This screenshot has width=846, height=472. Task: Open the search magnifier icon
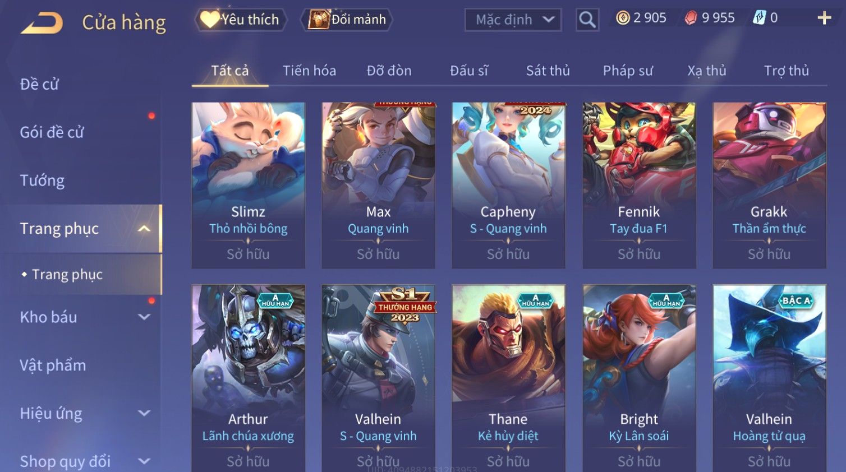(x=587, y=20)
